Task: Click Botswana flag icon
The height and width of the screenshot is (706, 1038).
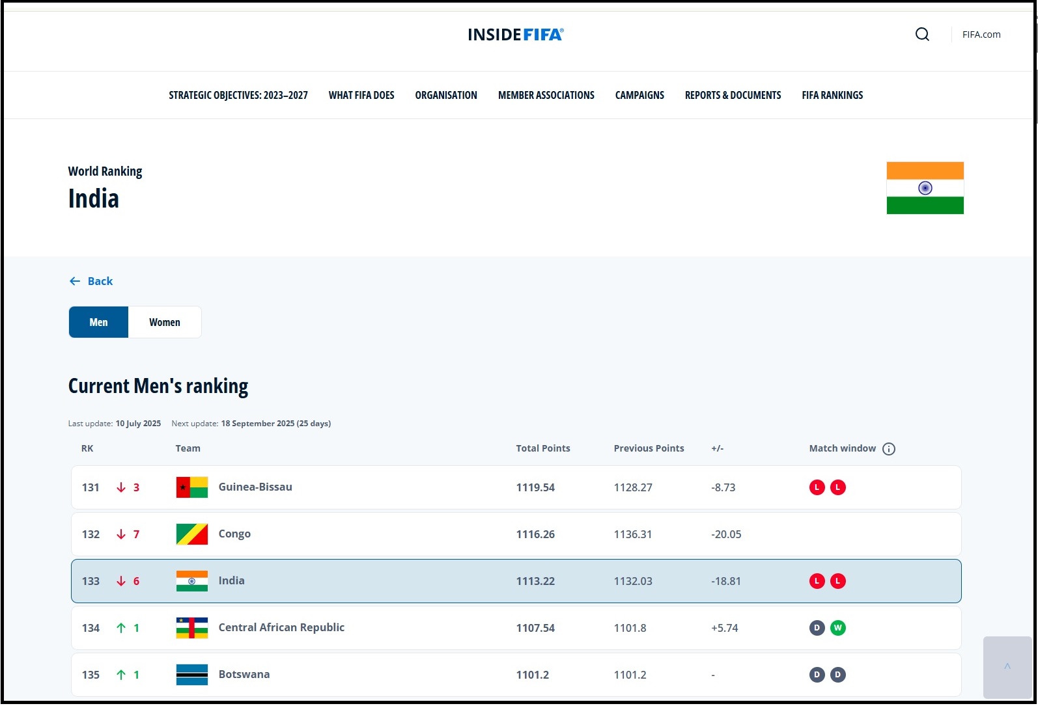Action: (192, 675)
